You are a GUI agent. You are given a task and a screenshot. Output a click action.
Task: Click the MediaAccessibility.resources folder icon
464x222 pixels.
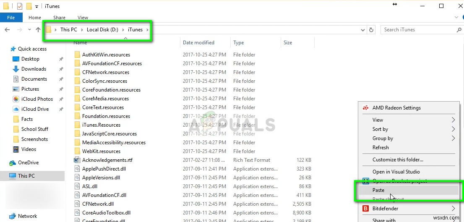(x=77, y=143)
